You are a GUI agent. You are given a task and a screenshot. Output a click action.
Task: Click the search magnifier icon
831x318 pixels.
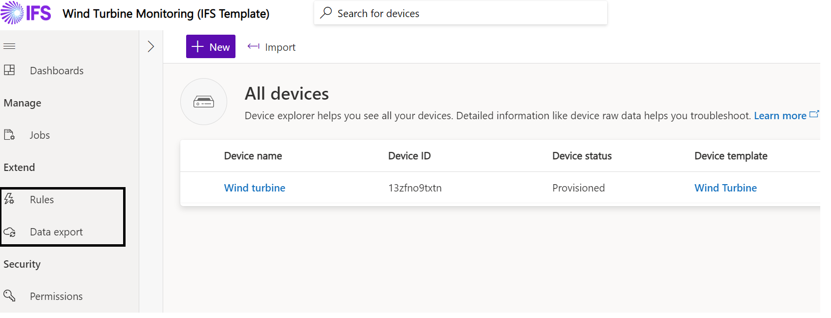(x=326, y=13)
